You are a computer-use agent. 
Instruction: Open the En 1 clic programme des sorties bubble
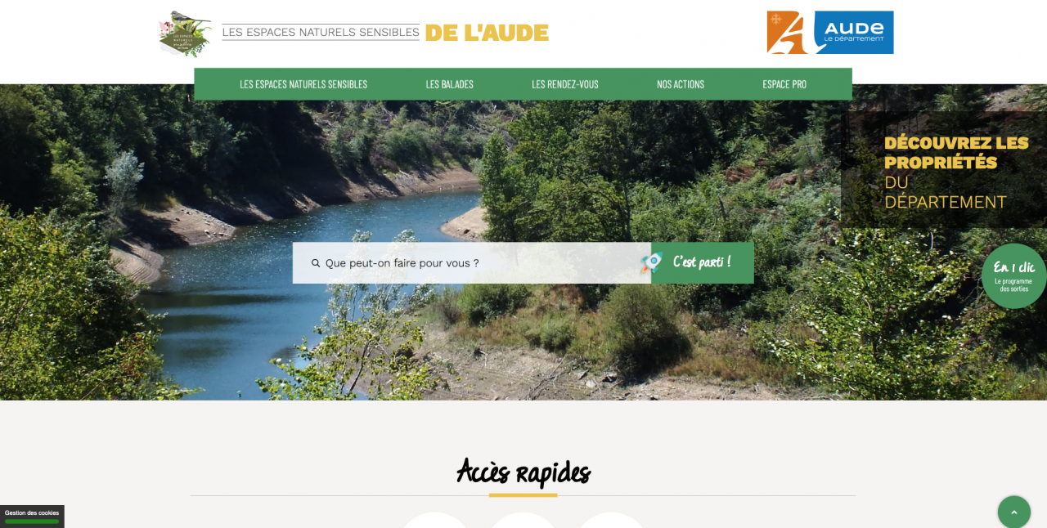click(1013, 276)
